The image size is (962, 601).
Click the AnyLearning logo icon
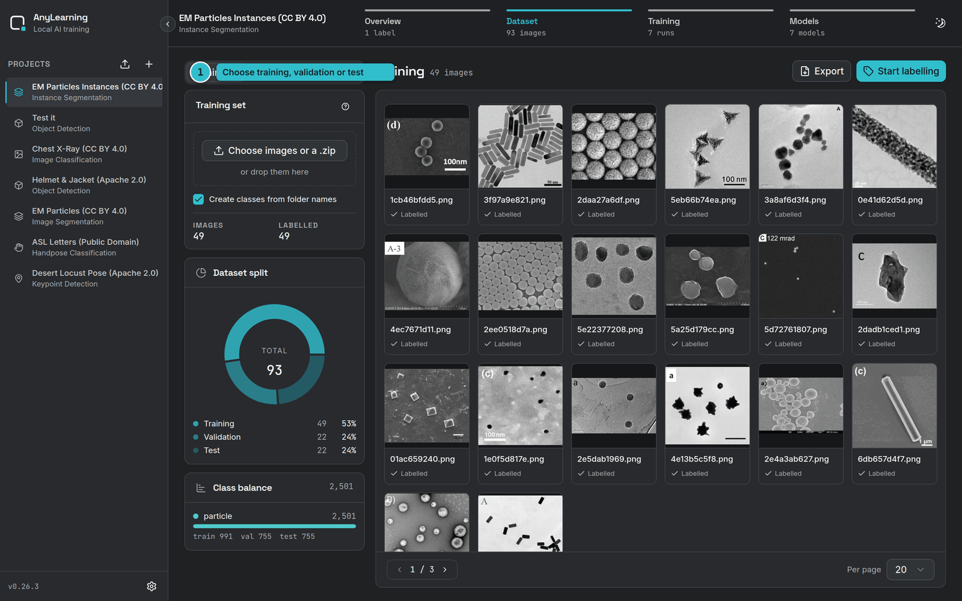pyautogui.click(x=17, y=23)
